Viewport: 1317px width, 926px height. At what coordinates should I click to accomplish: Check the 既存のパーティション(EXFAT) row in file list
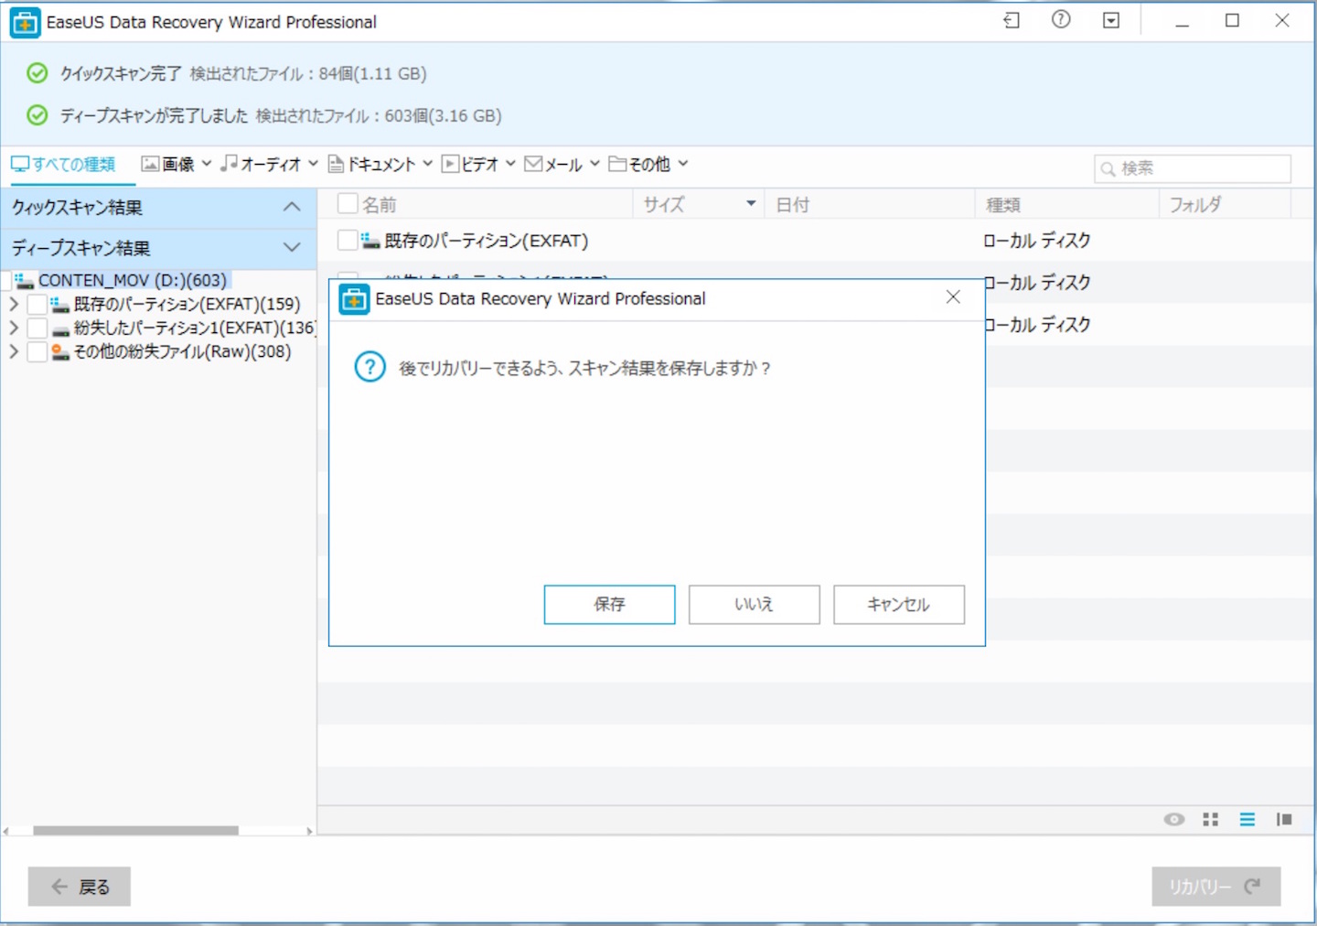tap(348, 241)
